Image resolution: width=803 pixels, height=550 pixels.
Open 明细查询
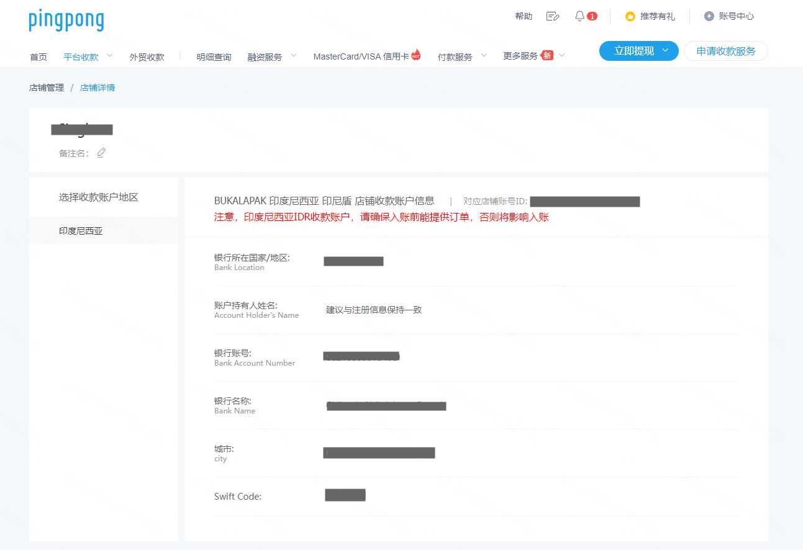click(214, 57)
